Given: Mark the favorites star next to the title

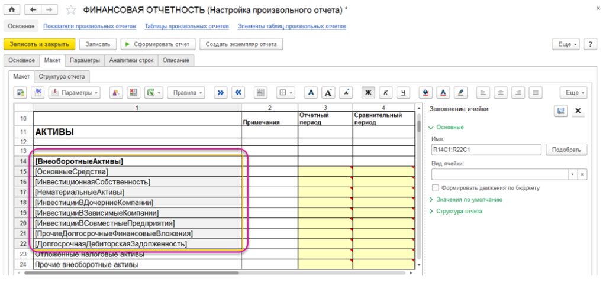Looking at the screenshot, I should (x=71, y=10).
